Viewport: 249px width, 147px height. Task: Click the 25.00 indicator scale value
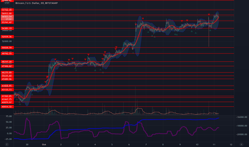click(9, 127)
